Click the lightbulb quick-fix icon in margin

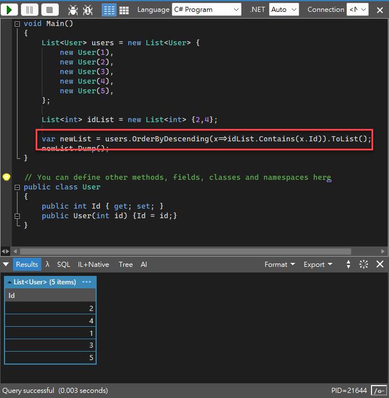(x=6, y=177)
